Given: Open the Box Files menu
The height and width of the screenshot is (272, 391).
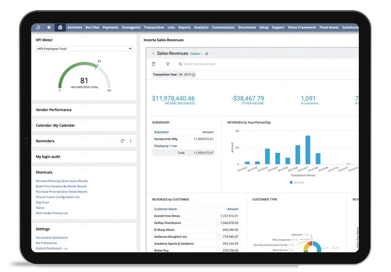Looking at the screenshot, I should tap(92, 27).
